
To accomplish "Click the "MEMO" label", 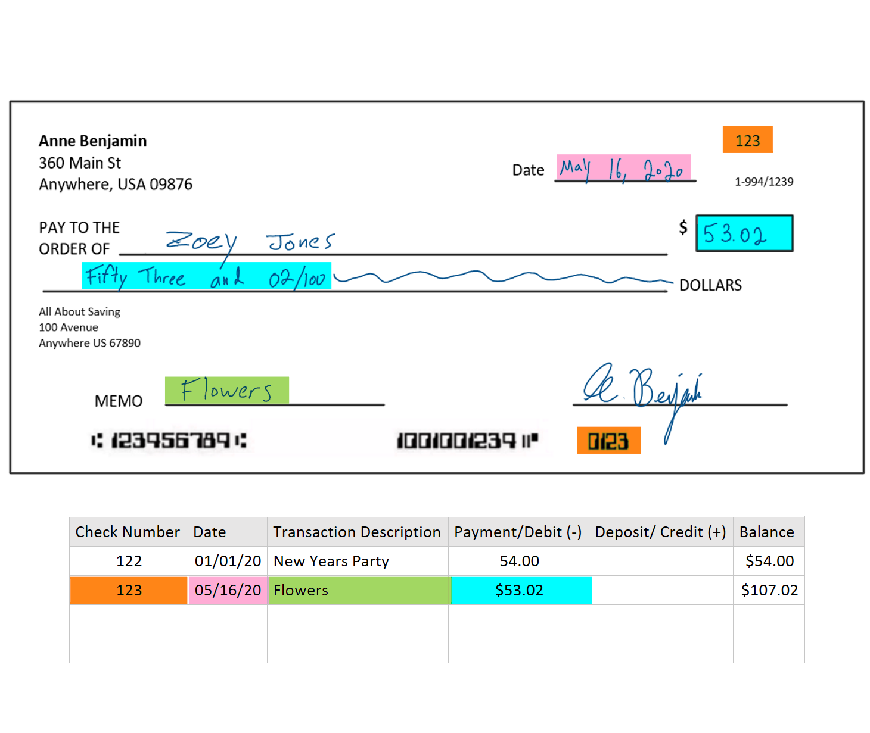I will (119, 401).
